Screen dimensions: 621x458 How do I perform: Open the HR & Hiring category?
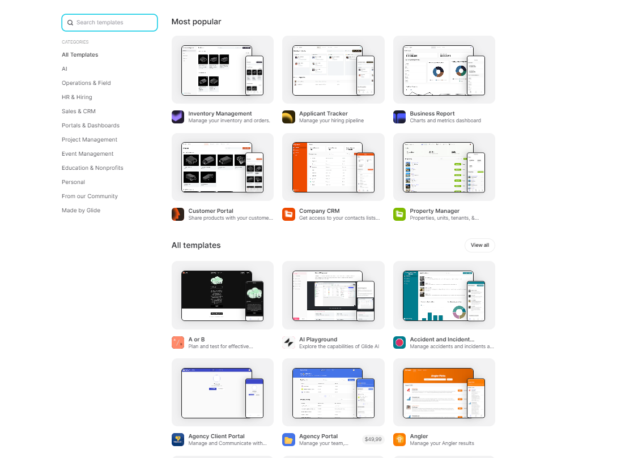(77, 97)
